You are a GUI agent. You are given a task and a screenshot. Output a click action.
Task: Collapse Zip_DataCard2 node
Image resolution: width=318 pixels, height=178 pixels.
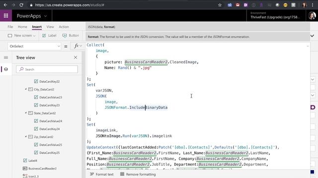click(x=26, y=136)
